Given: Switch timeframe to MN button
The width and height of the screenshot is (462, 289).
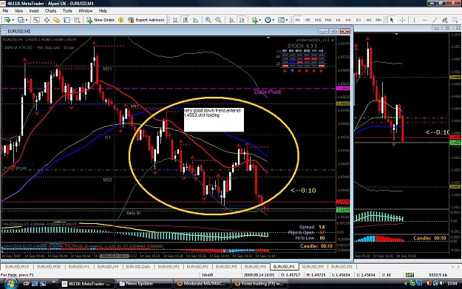Looking at the screenshot, I should (x=378, y=20).
